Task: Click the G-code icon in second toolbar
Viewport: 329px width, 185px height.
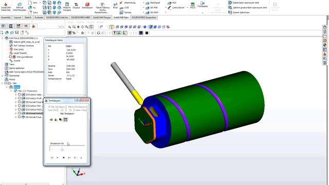Action: coord(98,33)
